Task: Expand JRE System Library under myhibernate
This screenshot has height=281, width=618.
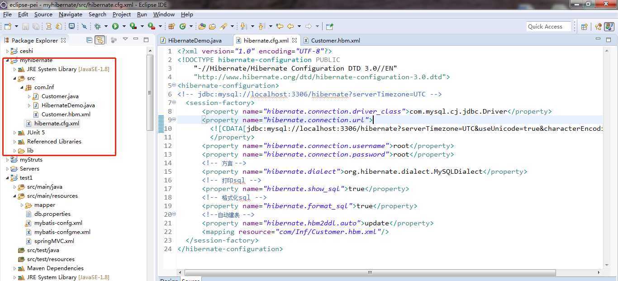Action: click(x=14, y=69)
